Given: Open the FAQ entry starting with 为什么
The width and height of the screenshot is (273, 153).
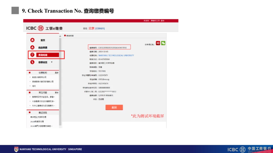Looking at the screenshot, I should coord(43,106).
